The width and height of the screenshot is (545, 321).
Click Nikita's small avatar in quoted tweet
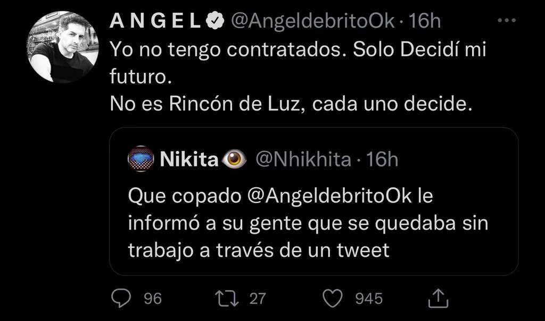pyautogui.click(x=141, y=159)
